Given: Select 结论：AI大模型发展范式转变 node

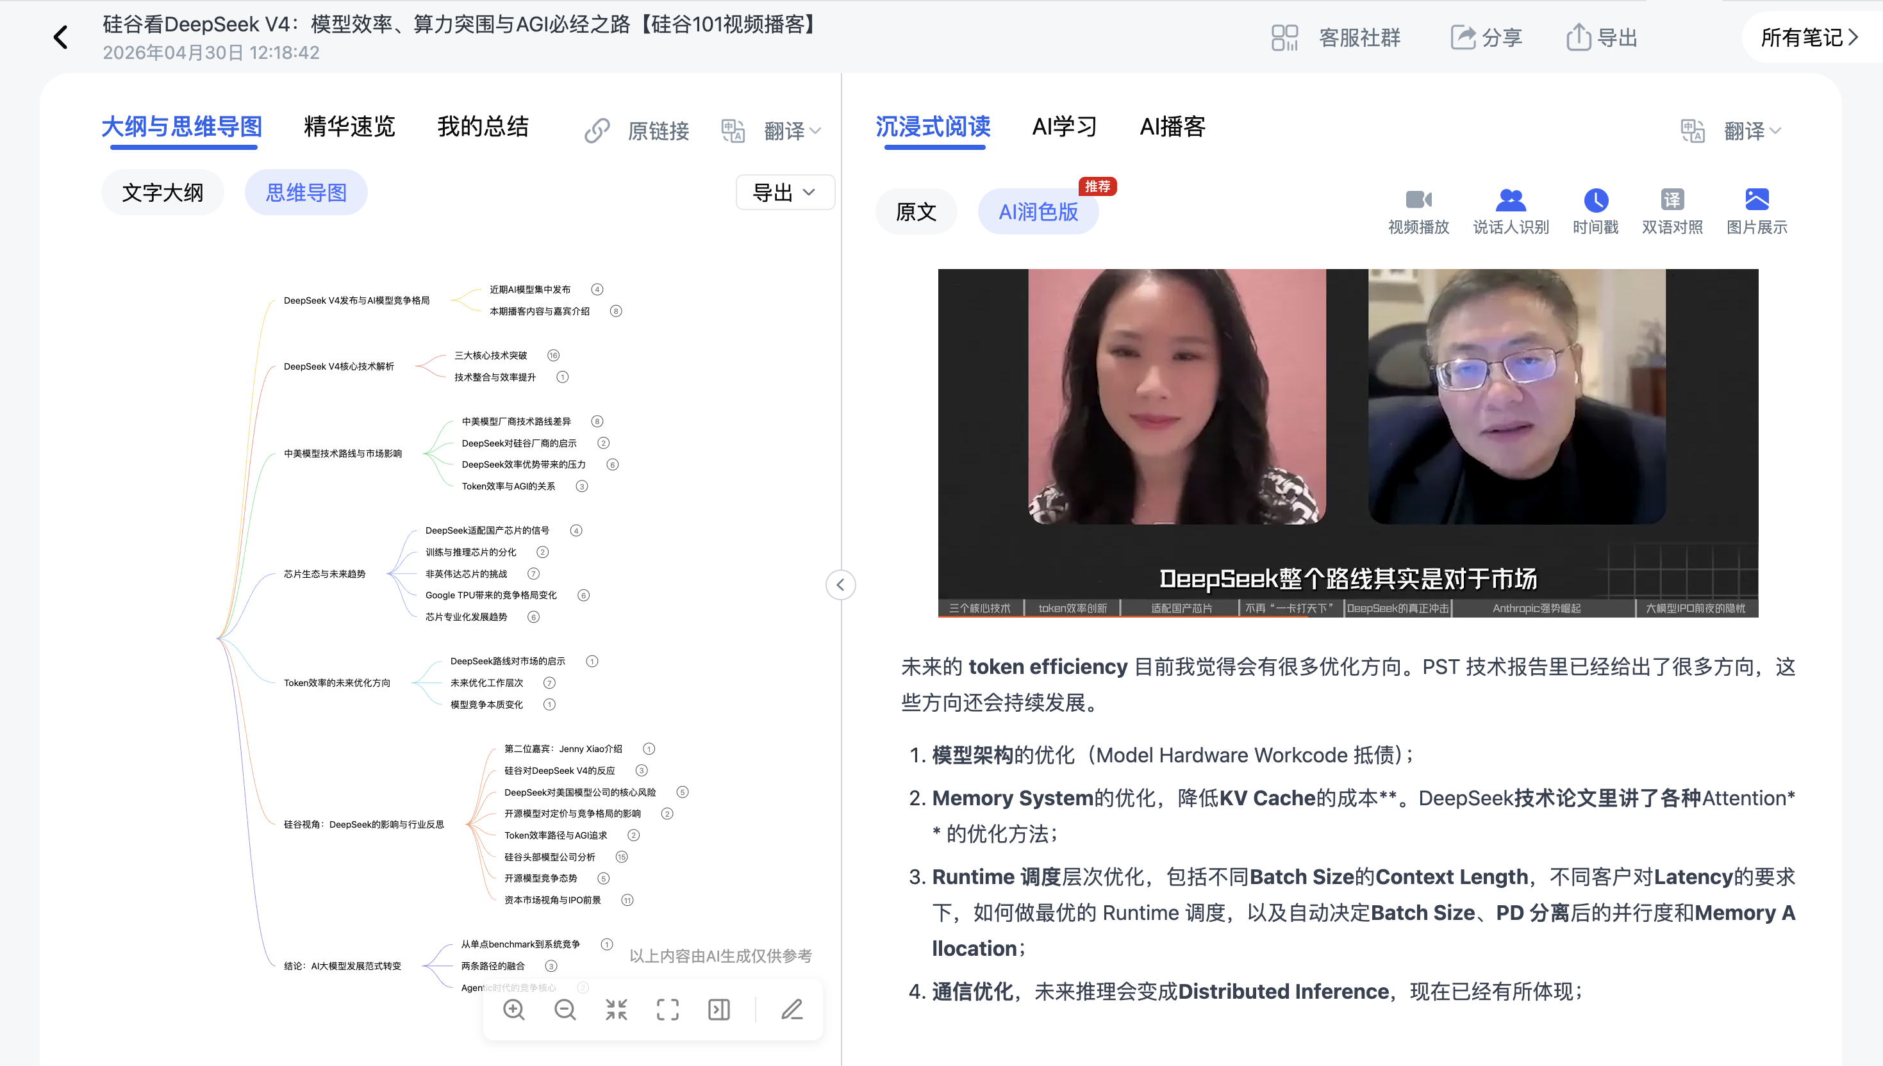Looking at the screenshot, I should tap(343, 967).
